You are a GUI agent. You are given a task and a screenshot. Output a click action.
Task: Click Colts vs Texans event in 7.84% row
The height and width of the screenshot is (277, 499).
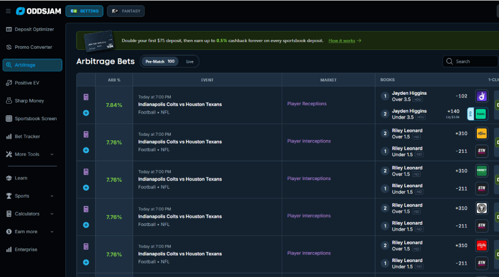[x=180, y=104]
